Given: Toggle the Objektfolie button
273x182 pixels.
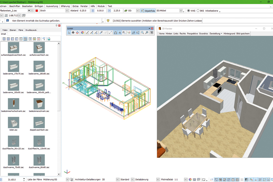Looking at the screenshot, I should (148, 11).
